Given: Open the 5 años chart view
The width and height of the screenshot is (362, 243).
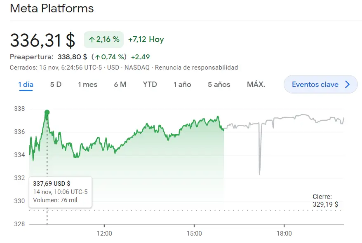Looking at the screenshot, I should (x=218, y=84).
